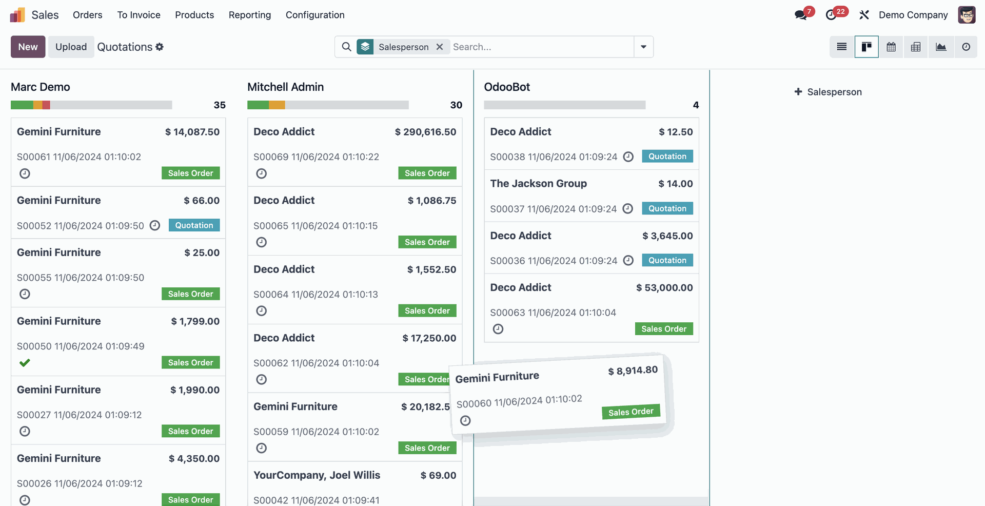Add a new Salesperson column
The width and height of the screenshot is (985, 506).
click(828, 92)
